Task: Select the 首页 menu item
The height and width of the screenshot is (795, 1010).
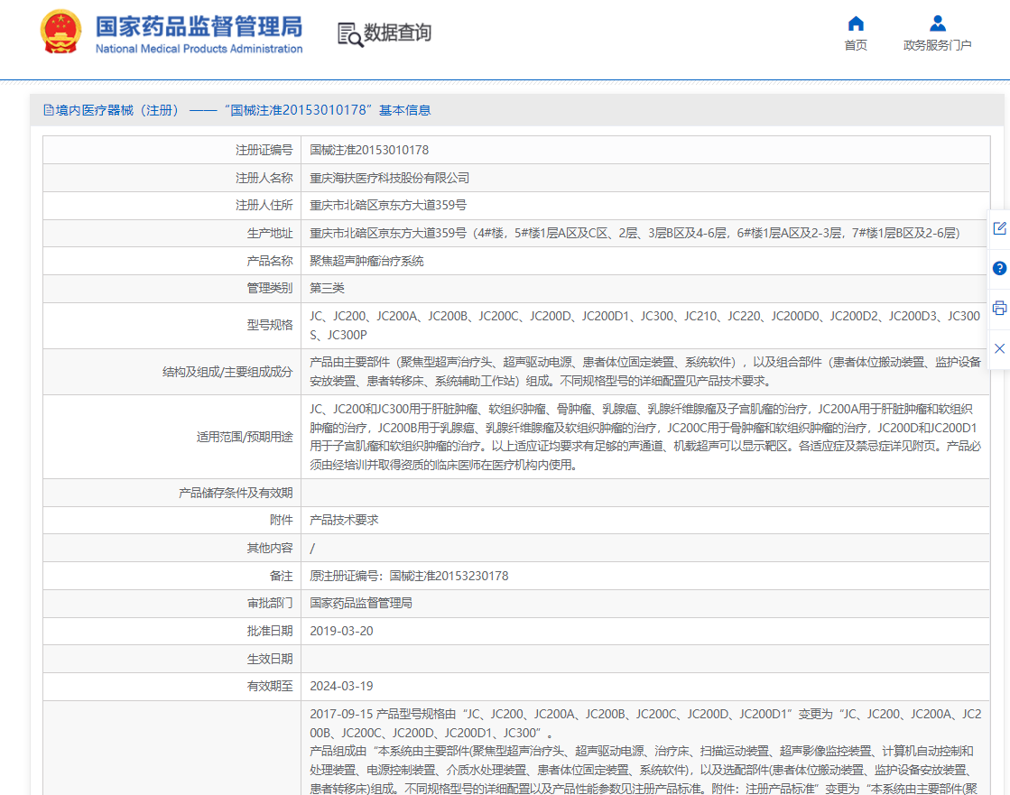Action: point(855,42)
